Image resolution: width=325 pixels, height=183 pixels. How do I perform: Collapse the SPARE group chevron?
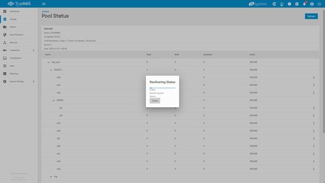(x=53, y=101)
